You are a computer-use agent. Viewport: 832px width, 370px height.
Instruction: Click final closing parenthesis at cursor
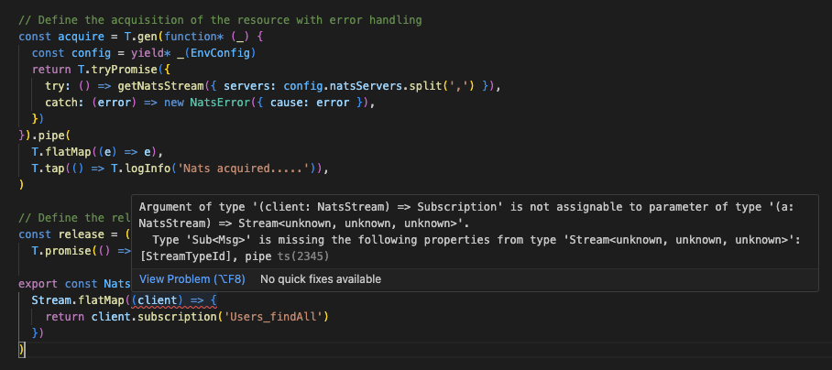click(x=21, y=350)
